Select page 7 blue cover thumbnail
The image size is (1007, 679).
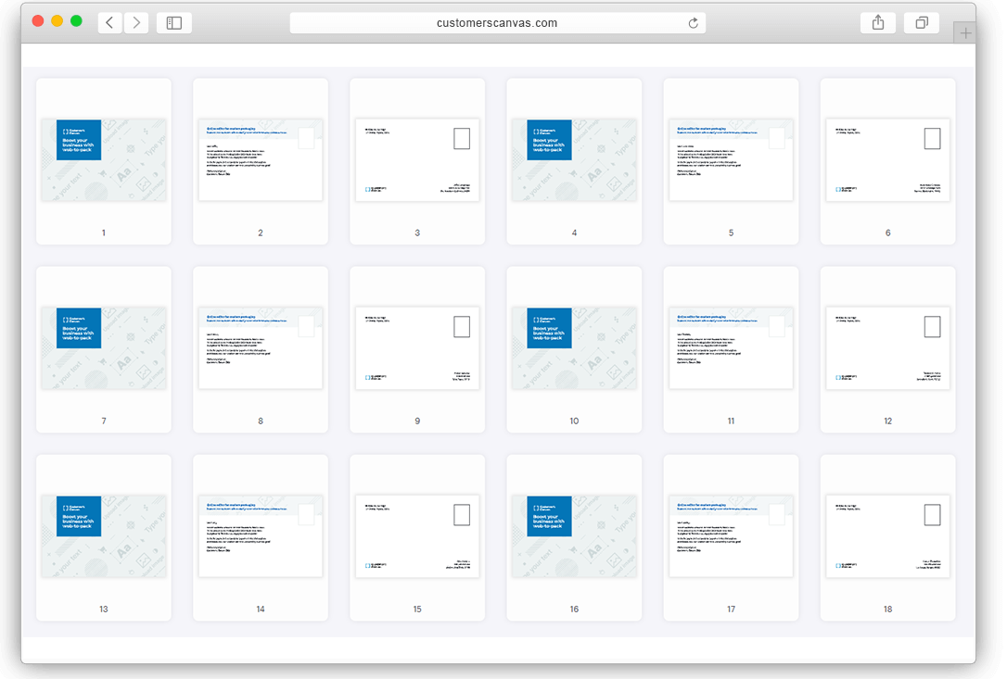[x=104, y=347]
